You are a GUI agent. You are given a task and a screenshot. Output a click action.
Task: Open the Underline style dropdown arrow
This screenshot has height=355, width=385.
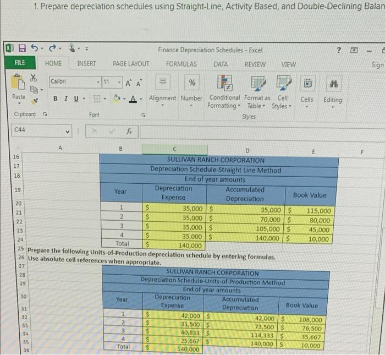[84, 99]
